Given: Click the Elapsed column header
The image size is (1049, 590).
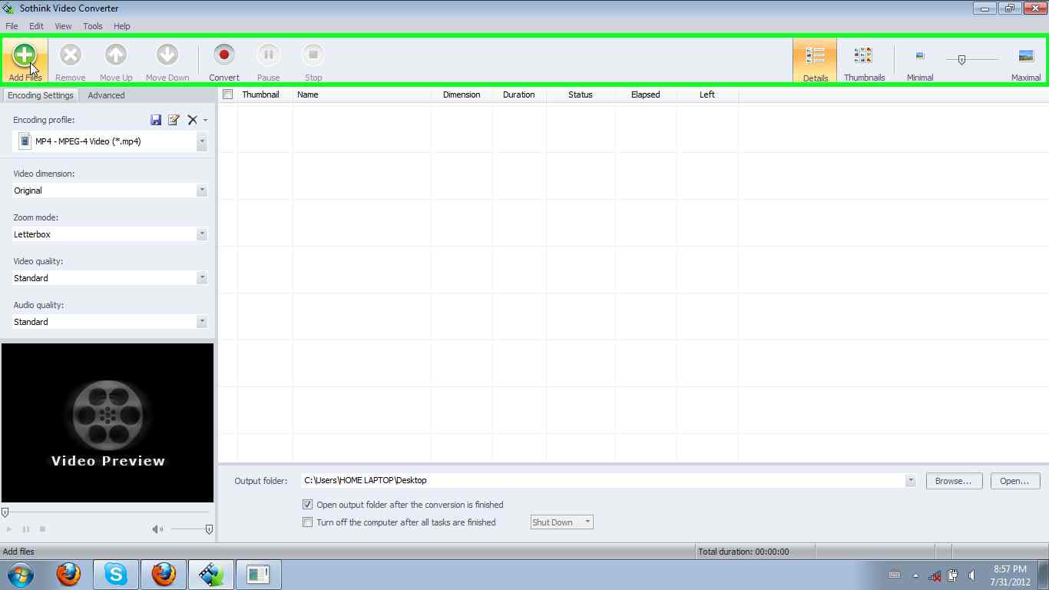Looking at the screenshot, I should pyautogui.click(x=646, y=94).
